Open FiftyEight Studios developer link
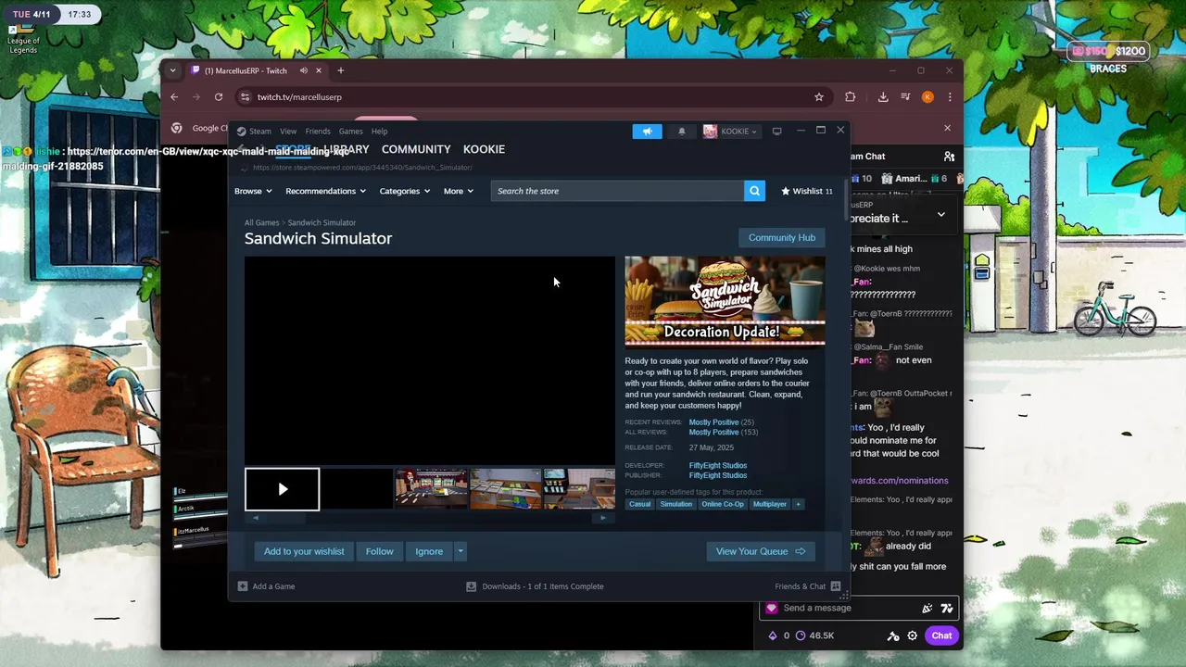The height and width of the screenshot is (667, 1186). (718, 465)
